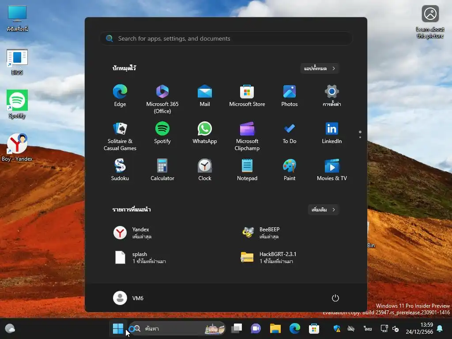Viewport: 452px width, 339px height.
Task: Select the Spotify desktop shortcut
Action: click(17, 104)
